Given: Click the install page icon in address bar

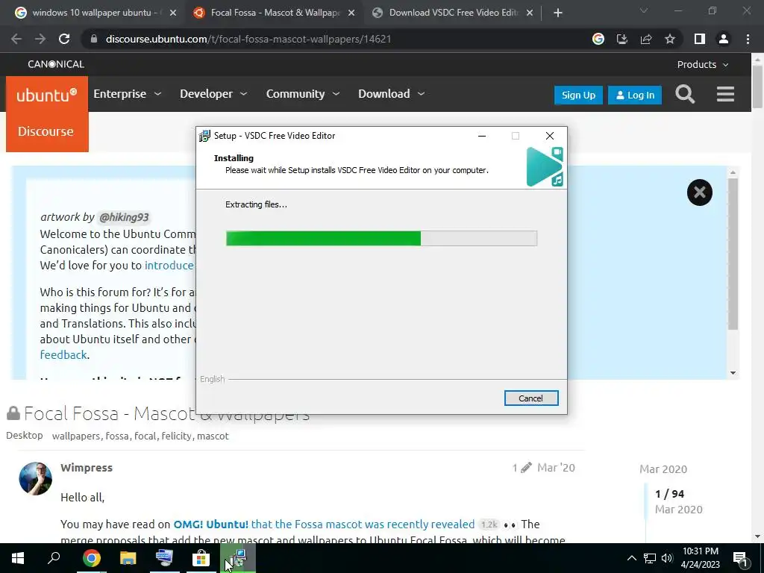Looking at the screenshot, I should [621, 39].
